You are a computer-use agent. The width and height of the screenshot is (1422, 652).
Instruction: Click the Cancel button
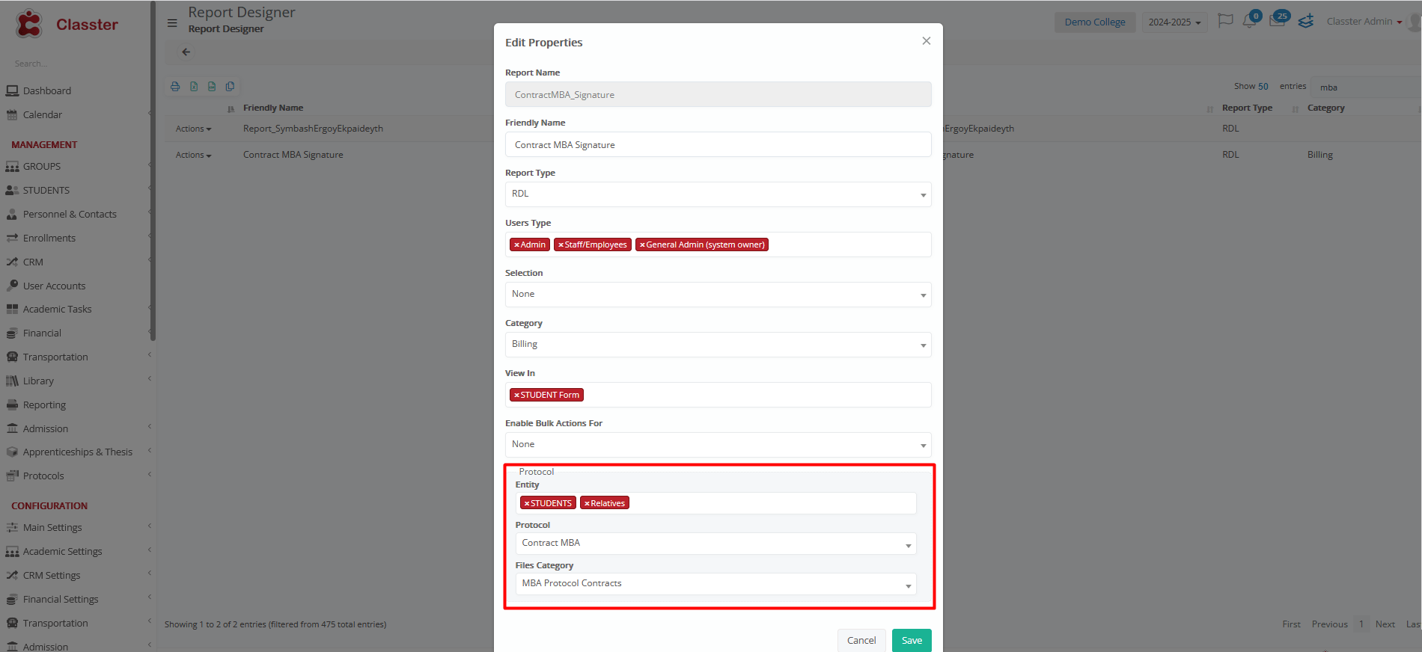pyautogui.click(x=861, y=641)
